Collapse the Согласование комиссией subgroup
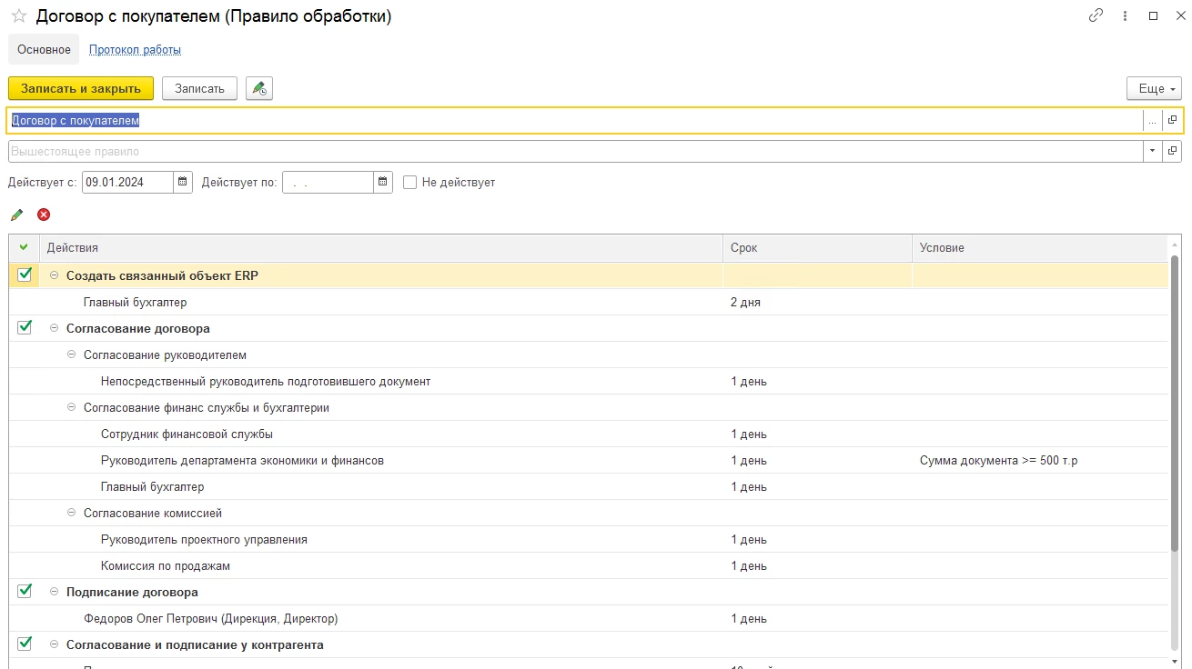The width and height of the screenshot is (1192, 669). point(72,513)
